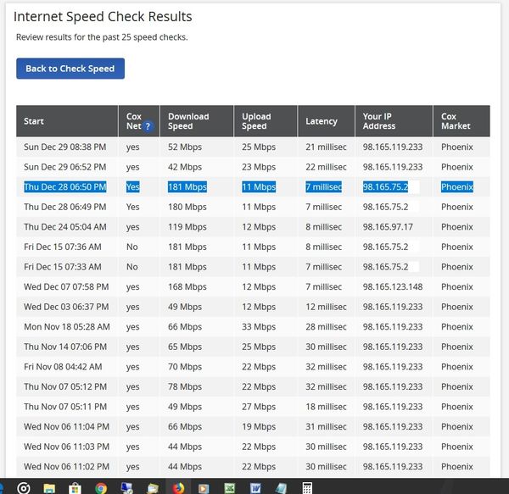Click the Back to Check Speed button
Viewport: 509px width, 494px height.
click(70, 69)
